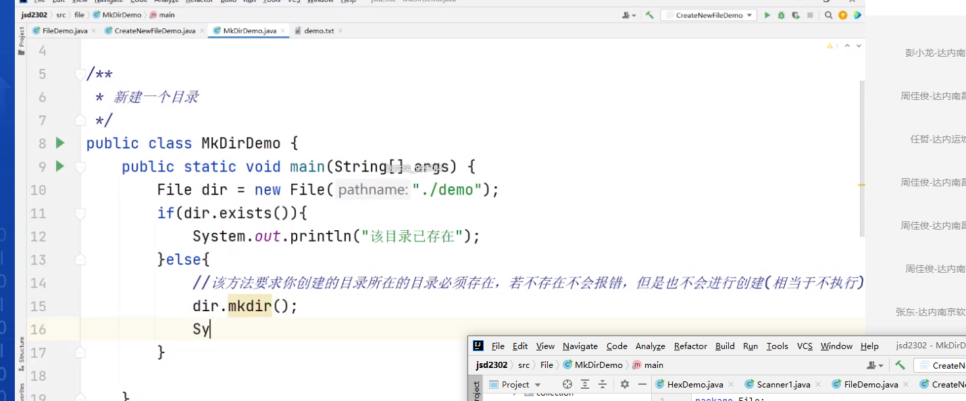Viewport: 966px width, 401px height.
Task: Run with Coverage using the toolbar icon
Action: tap(796, 14)
